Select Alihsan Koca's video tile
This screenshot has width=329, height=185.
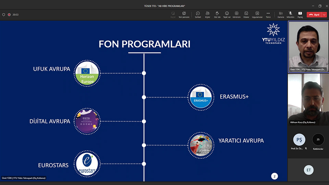[308, 99]
